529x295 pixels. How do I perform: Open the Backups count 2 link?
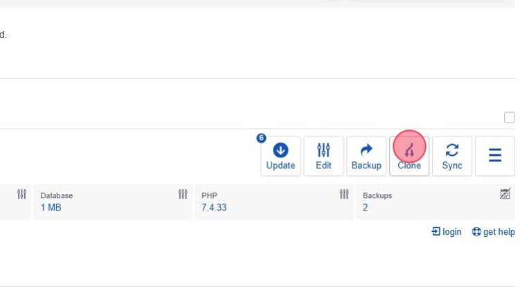pyautogui.click(x=365, y=208)
